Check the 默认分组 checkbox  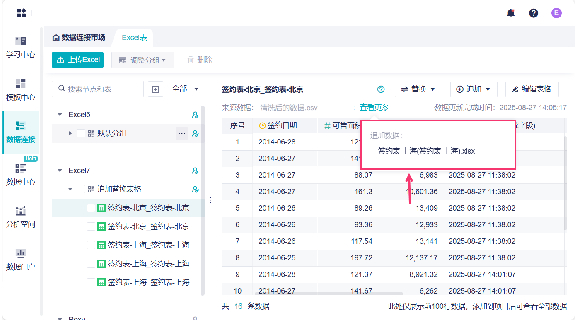coord(81,133)
